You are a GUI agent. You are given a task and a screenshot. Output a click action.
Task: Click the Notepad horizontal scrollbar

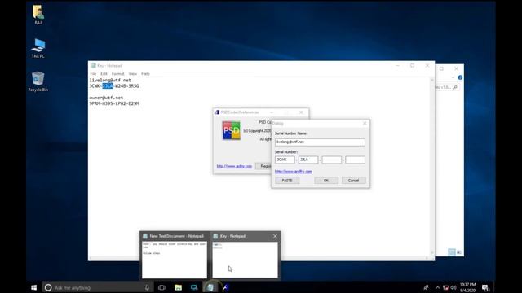(259, 258)
